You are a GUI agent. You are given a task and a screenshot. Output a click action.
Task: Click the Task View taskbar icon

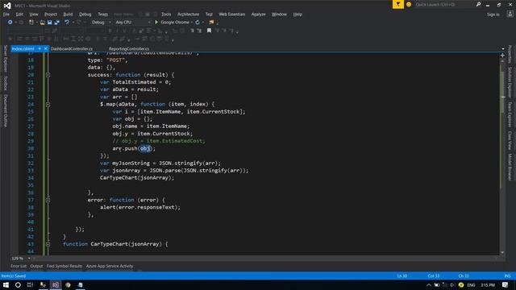30,284
